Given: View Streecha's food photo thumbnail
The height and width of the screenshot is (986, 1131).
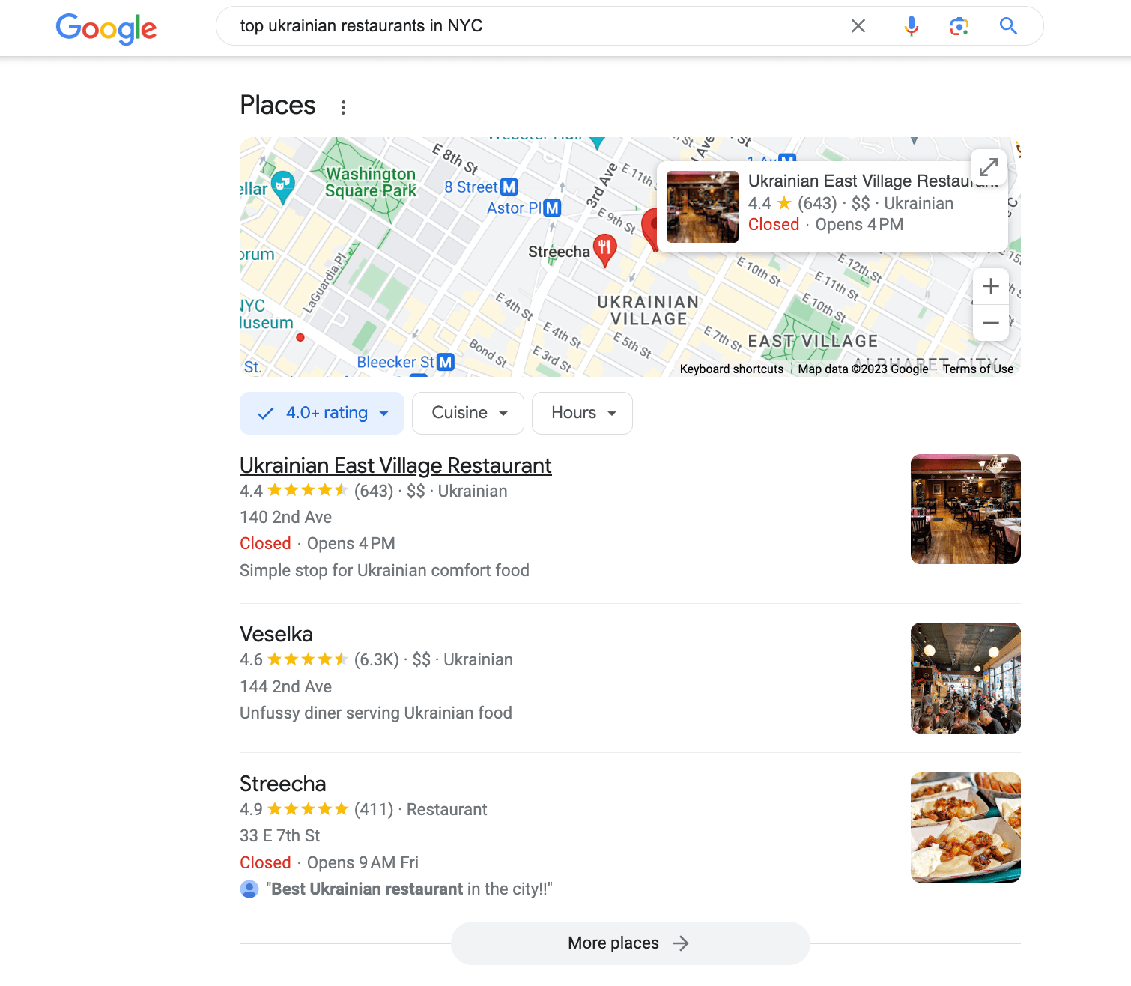Looking at the screenshot, I should click(965, 828).
